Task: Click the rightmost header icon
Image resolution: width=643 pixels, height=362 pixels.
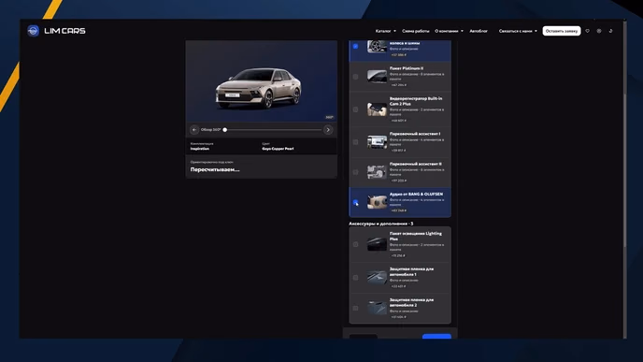Action: 610,31
